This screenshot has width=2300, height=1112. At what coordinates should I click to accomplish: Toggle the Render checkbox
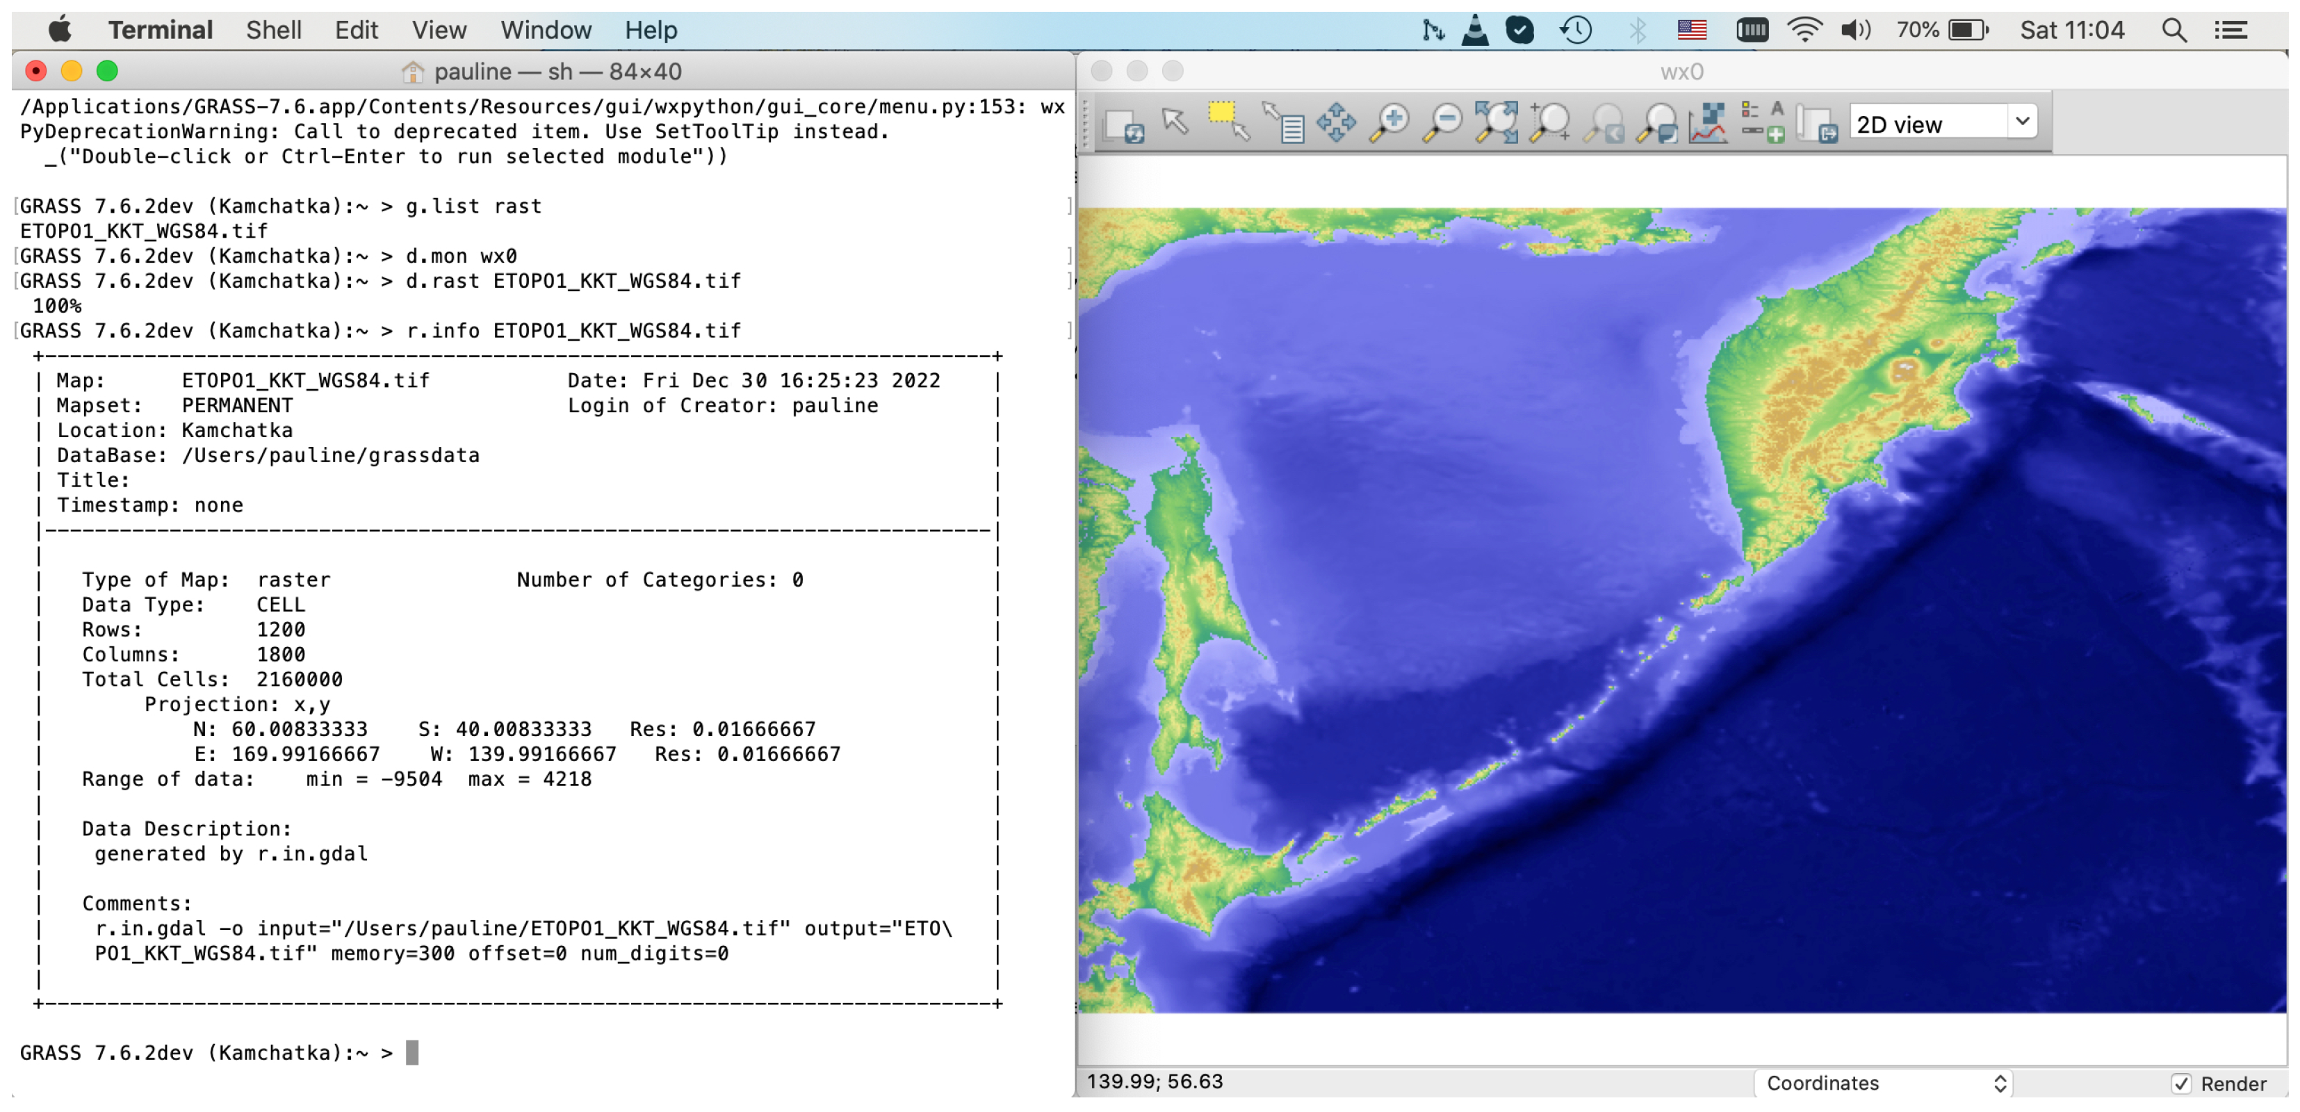(2181, 1084)
